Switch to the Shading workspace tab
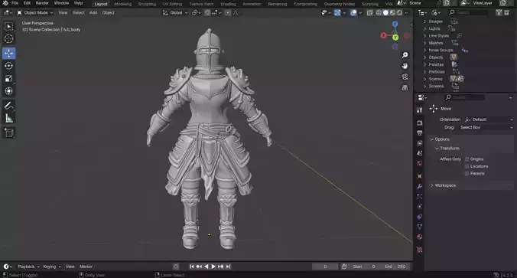The height and width of the screenshot is (278, 517). click(228, 4)
